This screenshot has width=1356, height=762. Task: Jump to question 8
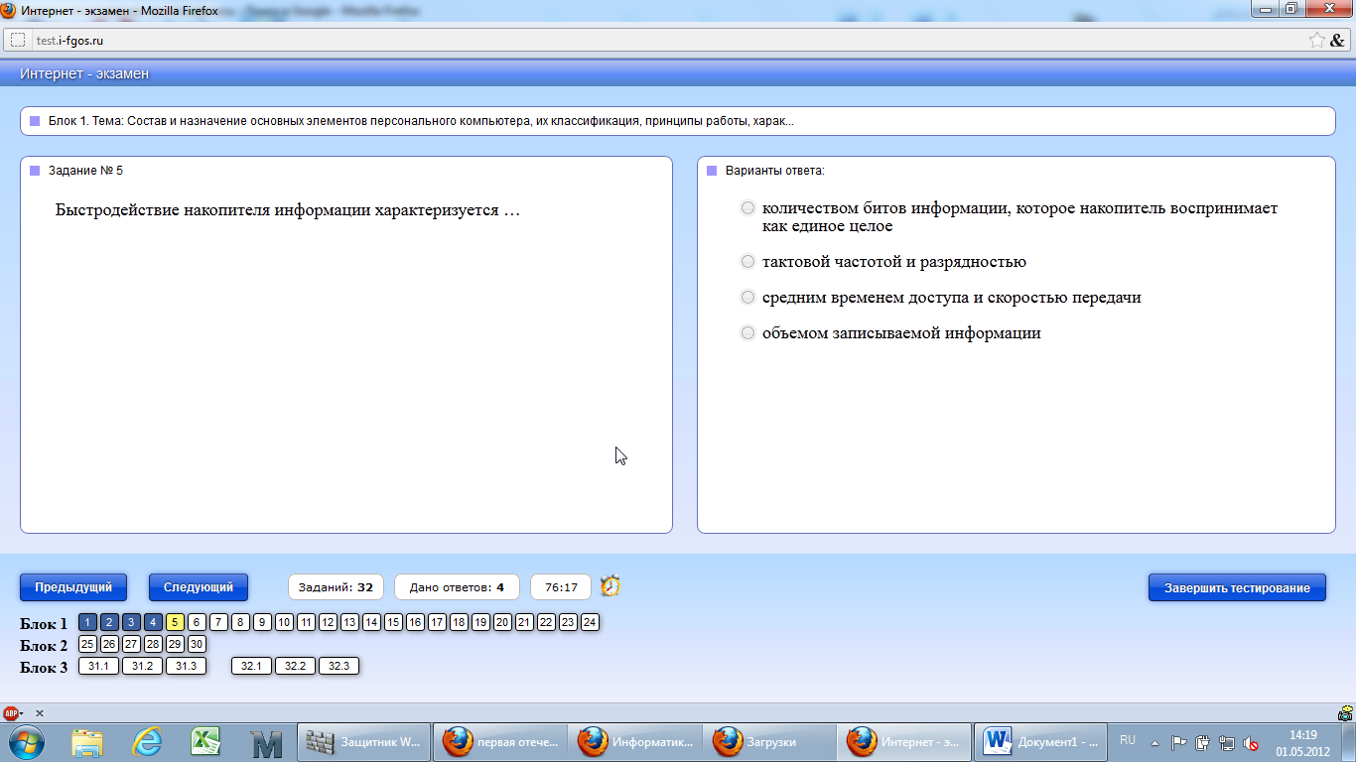240,622
